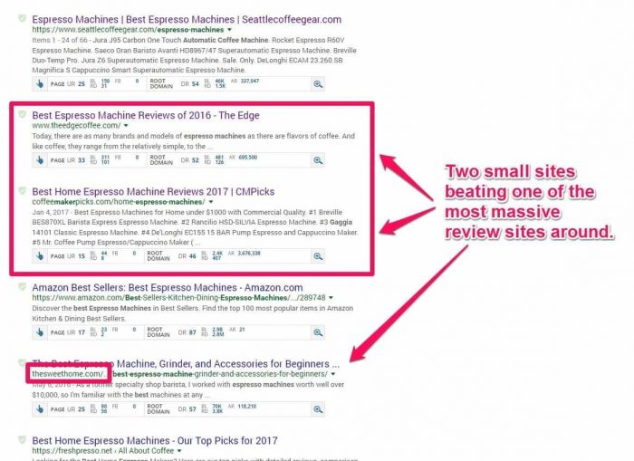Screen dimensions: 634x461
Task: Click hand pointer icon in CMPicks SEO bar
Action: pos(40,256)
